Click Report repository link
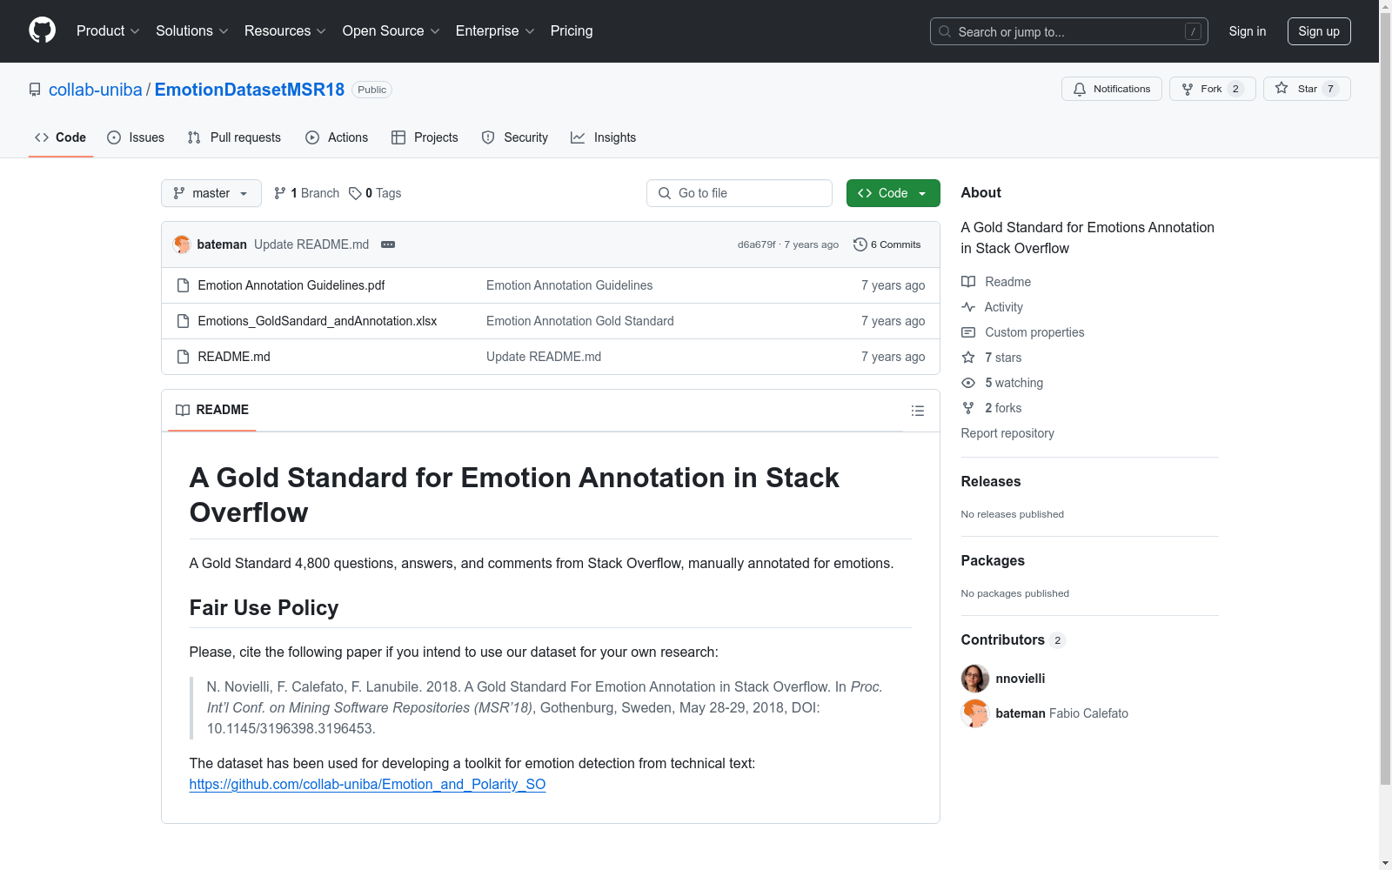The height and width of the screenshot is (870, 1392). [1007, 433]
